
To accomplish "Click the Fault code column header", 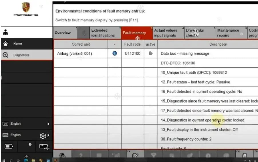I will (x=132, y=44).
